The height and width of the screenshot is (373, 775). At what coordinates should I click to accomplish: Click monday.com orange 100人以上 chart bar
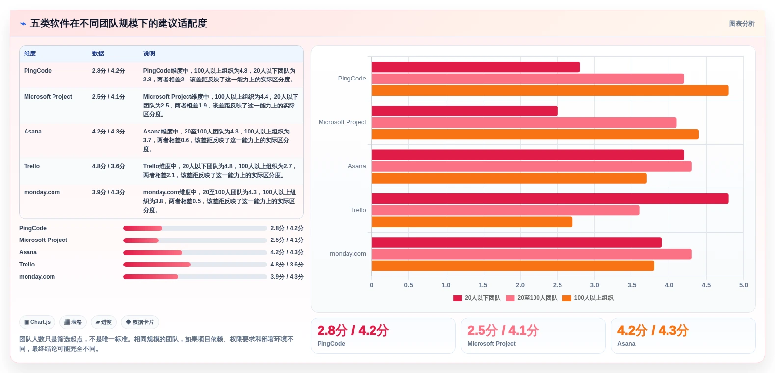[x=513, y=266]
